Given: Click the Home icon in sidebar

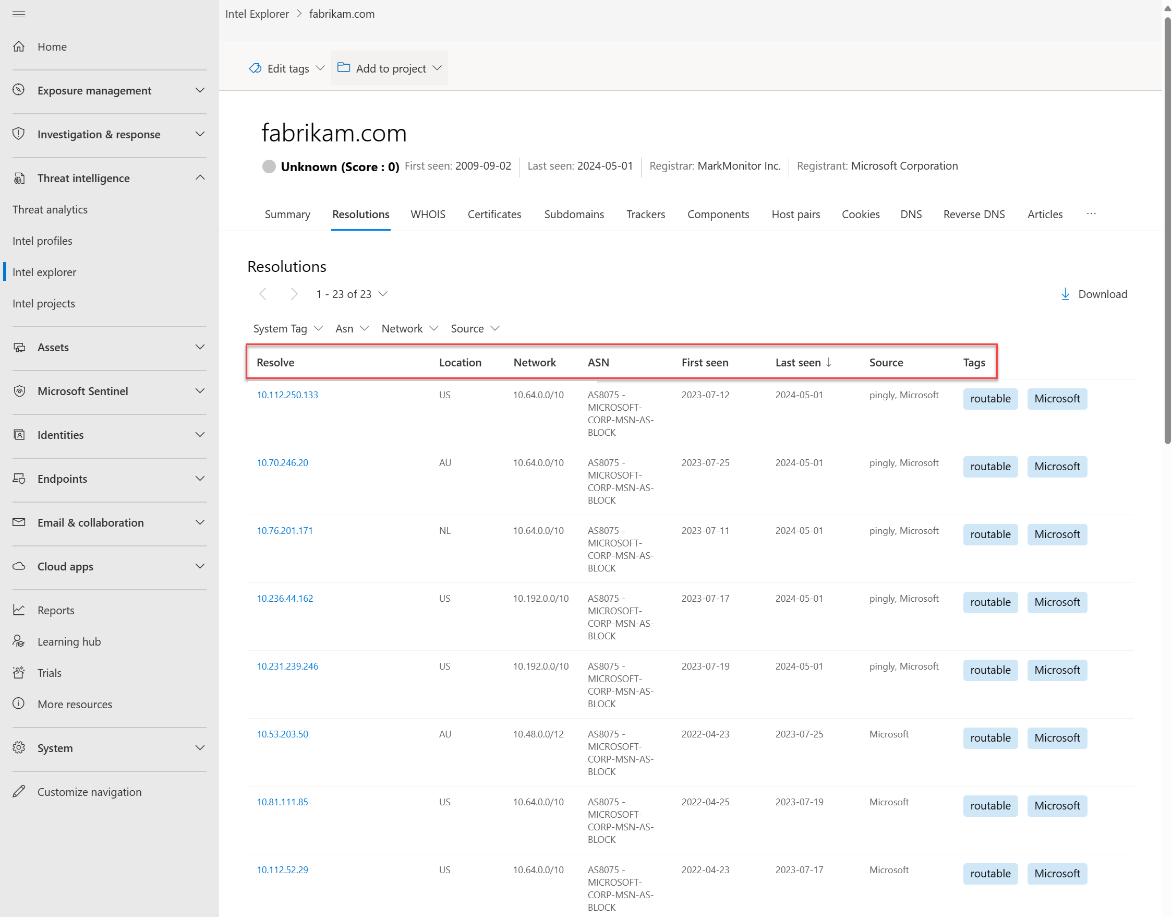Looking at the screenshot, I should click(19, 46).
